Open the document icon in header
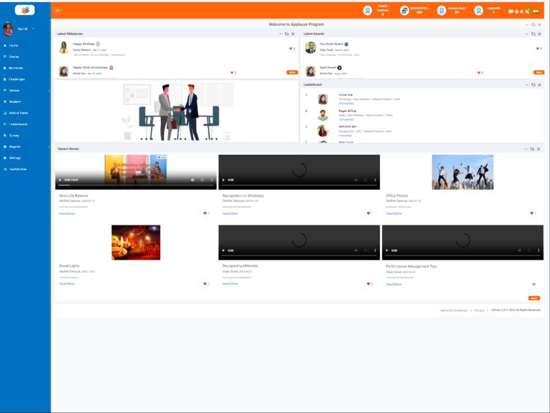 [x=521, y=12]
